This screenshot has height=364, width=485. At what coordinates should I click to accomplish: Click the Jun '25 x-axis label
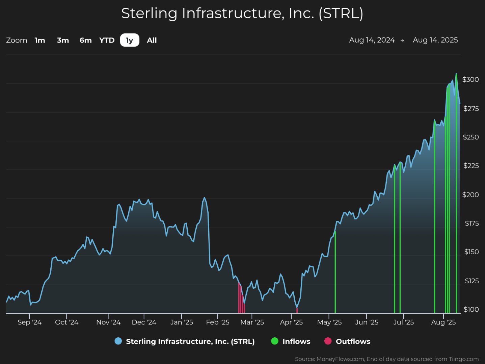pos(367,322)
